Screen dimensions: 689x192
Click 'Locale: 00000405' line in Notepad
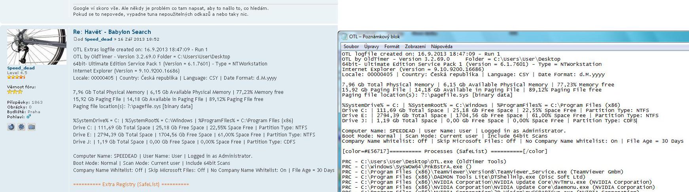tap(473, 75)
